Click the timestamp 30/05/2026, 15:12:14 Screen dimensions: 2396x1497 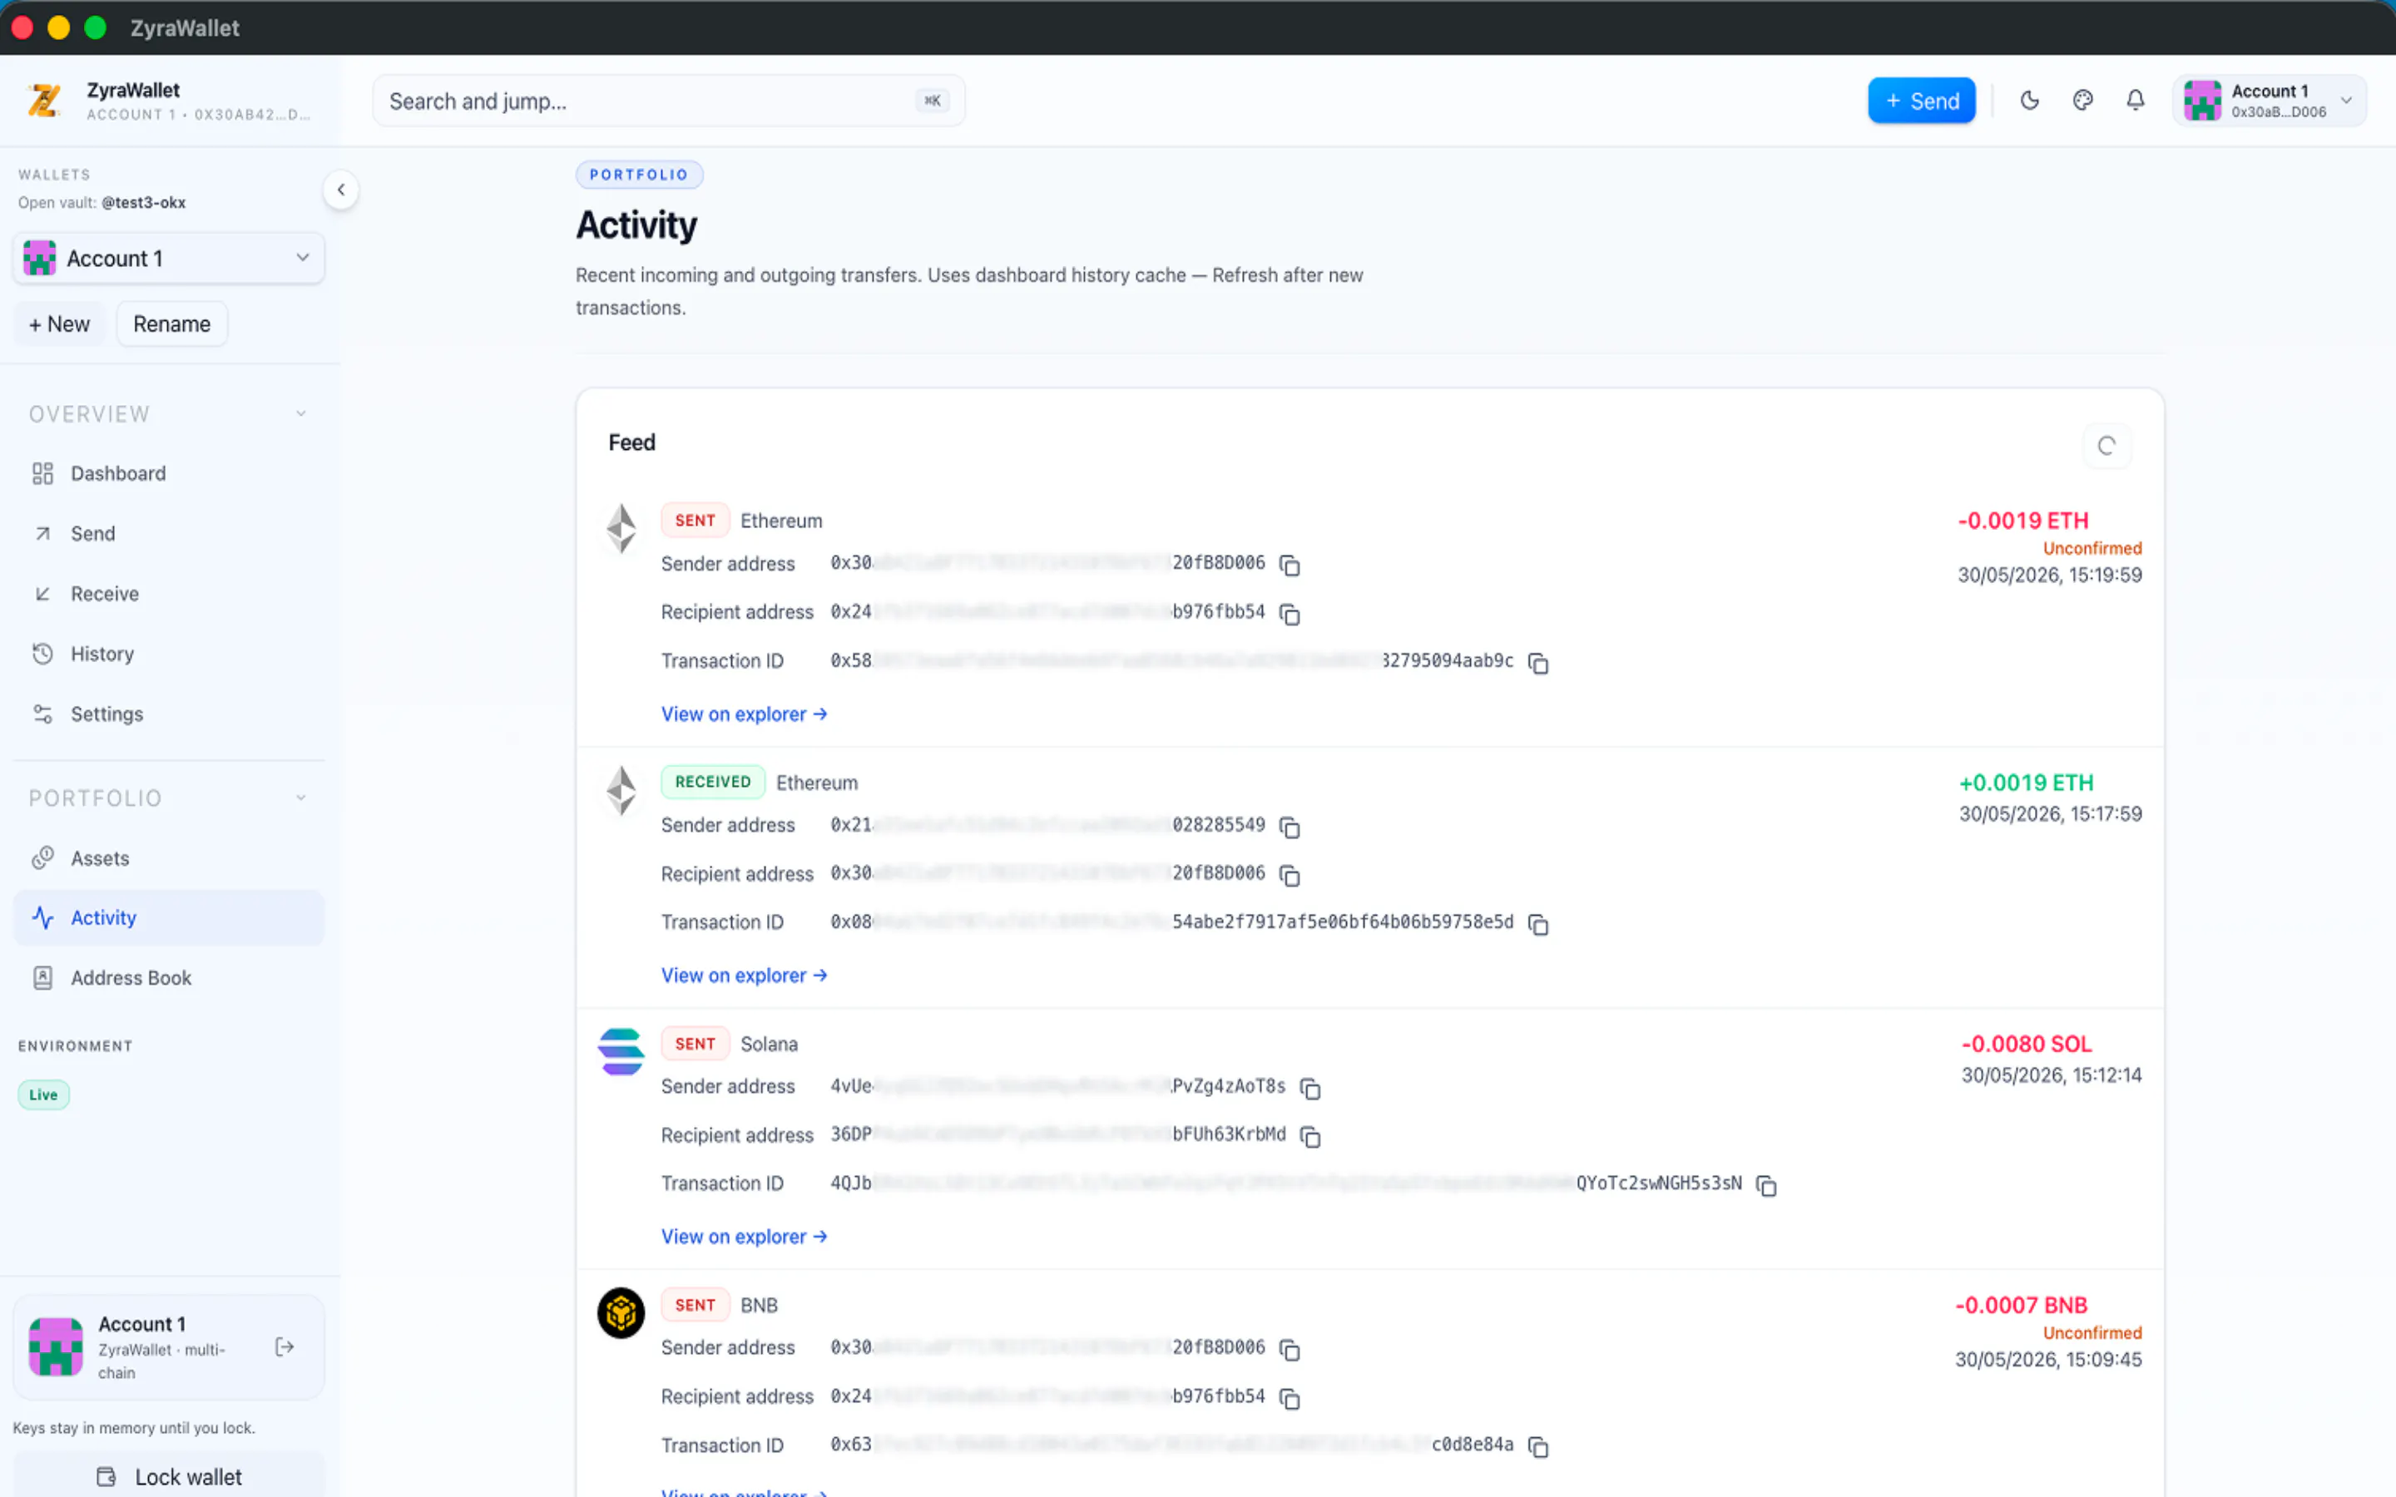(x=2052, y=1075)
